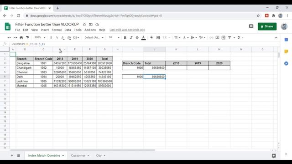The height and width of the screenshot is (164, 292).
Task: Select cell with Mumbai
Action: click(25, 86)
